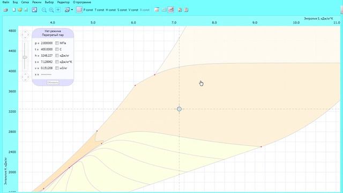The image size is (343, 193).
Task: Create a new file via toolbar icon
Action: point(14,10)
